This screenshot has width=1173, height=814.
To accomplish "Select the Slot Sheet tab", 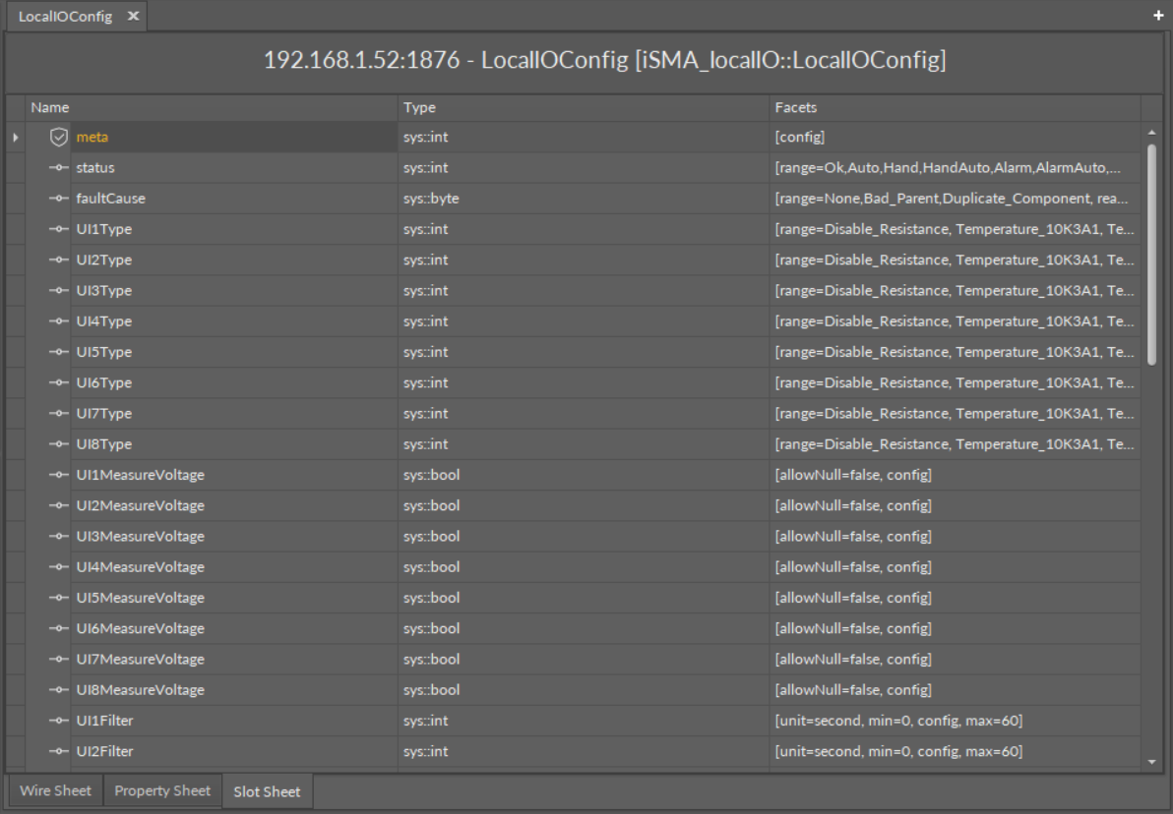I will pyautogui.click(x=267, y=791).
